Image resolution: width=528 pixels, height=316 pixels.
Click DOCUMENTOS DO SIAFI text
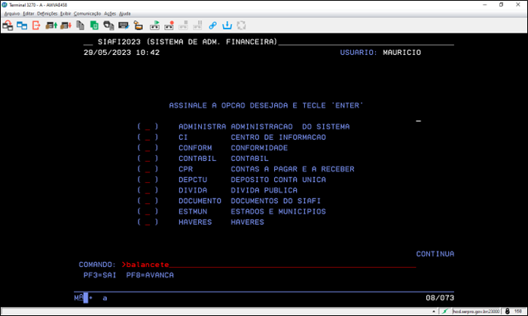tap(276, 201)
